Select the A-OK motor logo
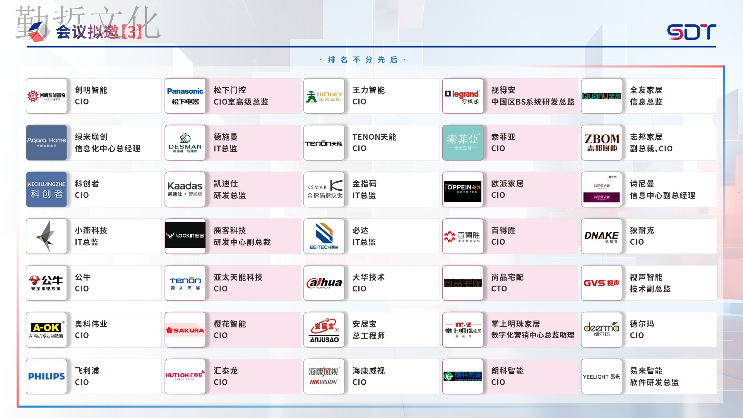The width and height of the screenshot is (743, 418). click(46, 330)
